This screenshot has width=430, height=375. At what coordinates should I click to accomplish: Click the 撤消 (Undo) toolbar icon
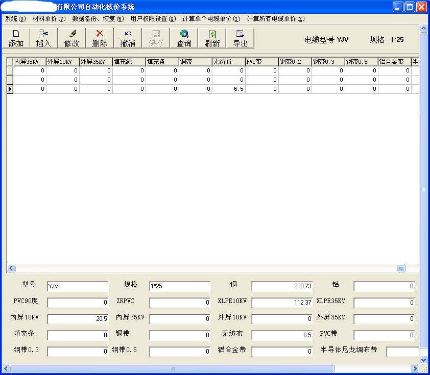[x=128, y=38]
